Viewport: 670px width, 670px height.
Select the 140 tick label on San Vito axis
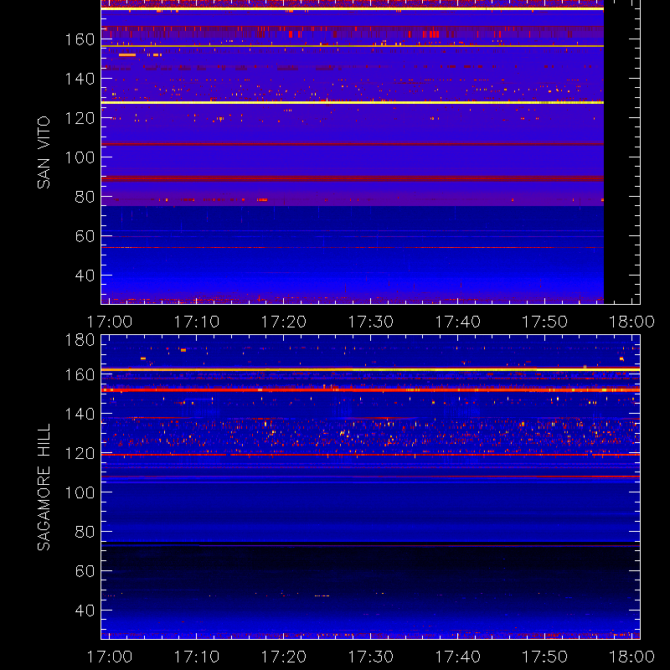tap(80, 79)
